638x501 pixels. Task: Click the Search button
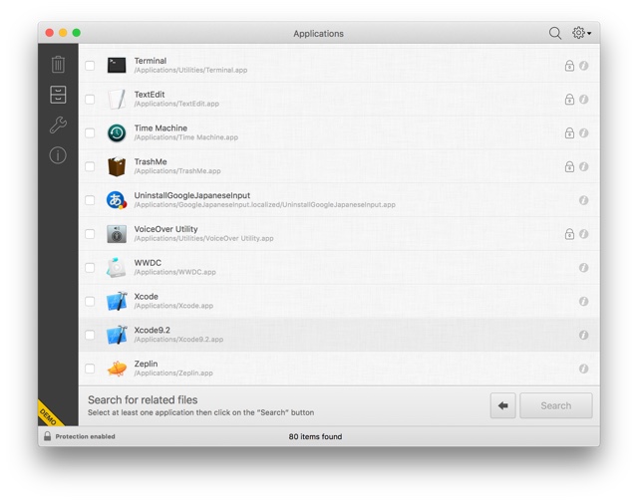[556, 405]
